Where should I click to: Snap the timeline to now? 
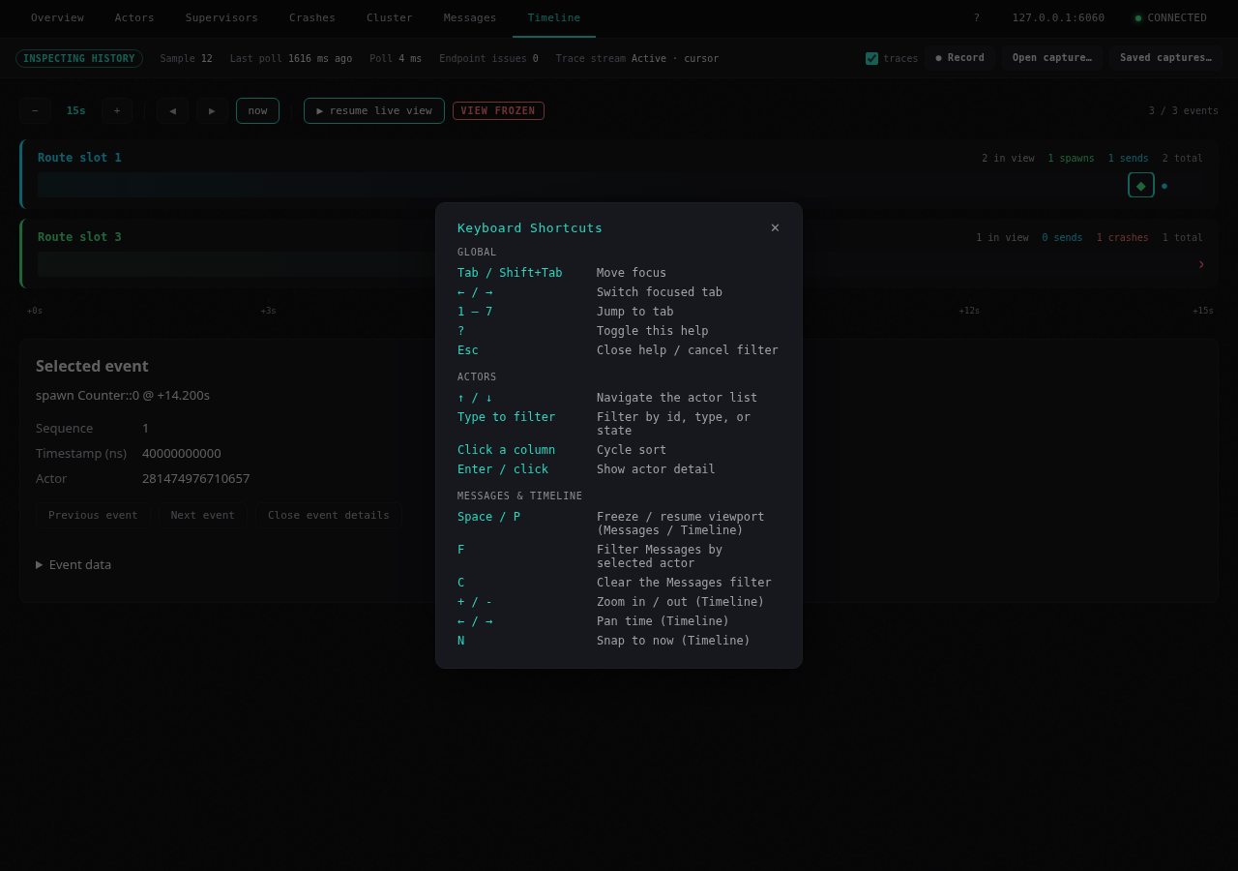tap(257, 110)
